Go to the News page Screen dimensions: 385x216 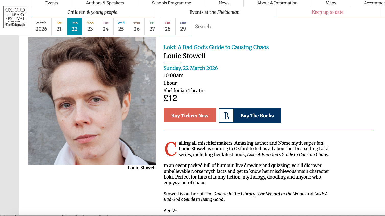[x=224, y=3]
